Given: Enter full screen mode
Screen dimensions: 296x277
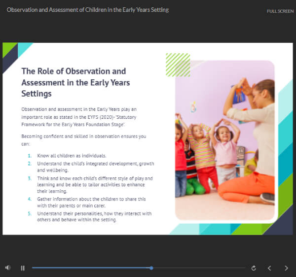Looking at the screenshot, I should point(280,11).
